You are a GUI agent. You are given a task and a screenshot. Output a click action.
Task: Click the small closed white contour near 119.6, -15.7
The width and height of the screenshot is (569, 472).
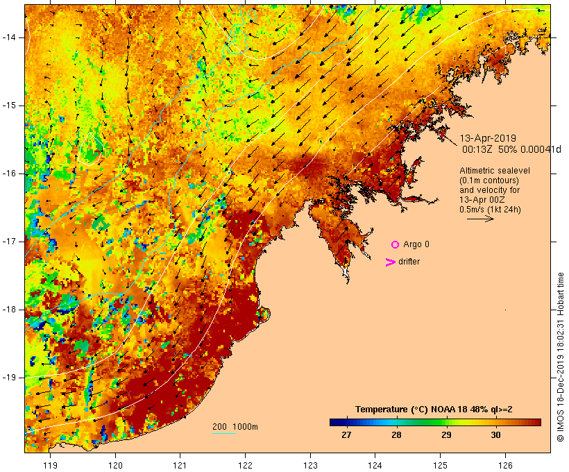90,149
